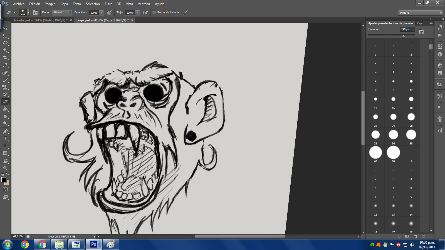
Task: Select the Magic Wand tool
Action: (5, 50)
